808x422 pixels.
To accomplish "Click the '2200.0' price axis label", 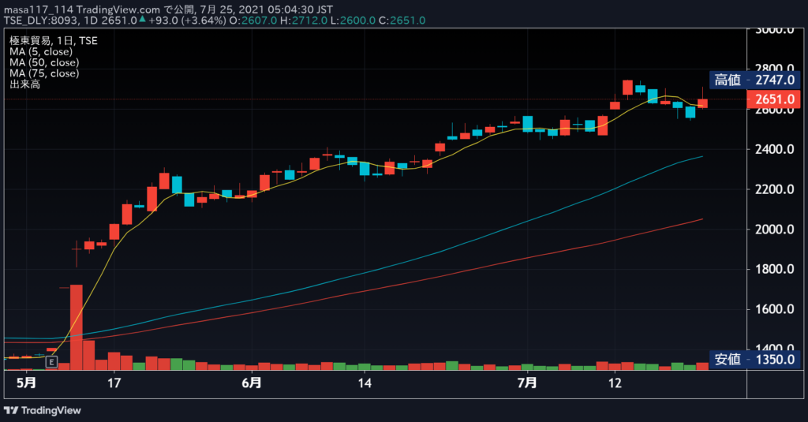I will click(775, 189).
